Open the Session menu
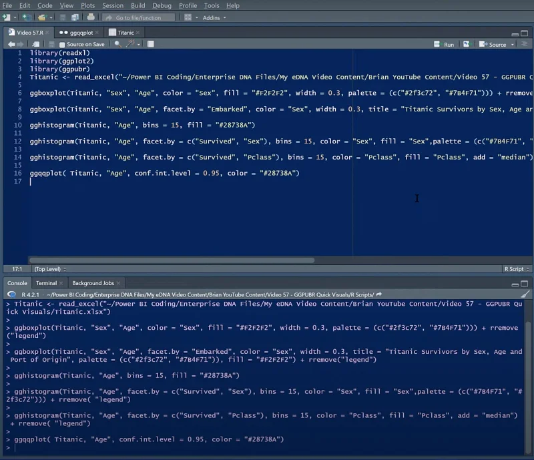Viewport: 534px width, 460px height. [x=113, y=5]
